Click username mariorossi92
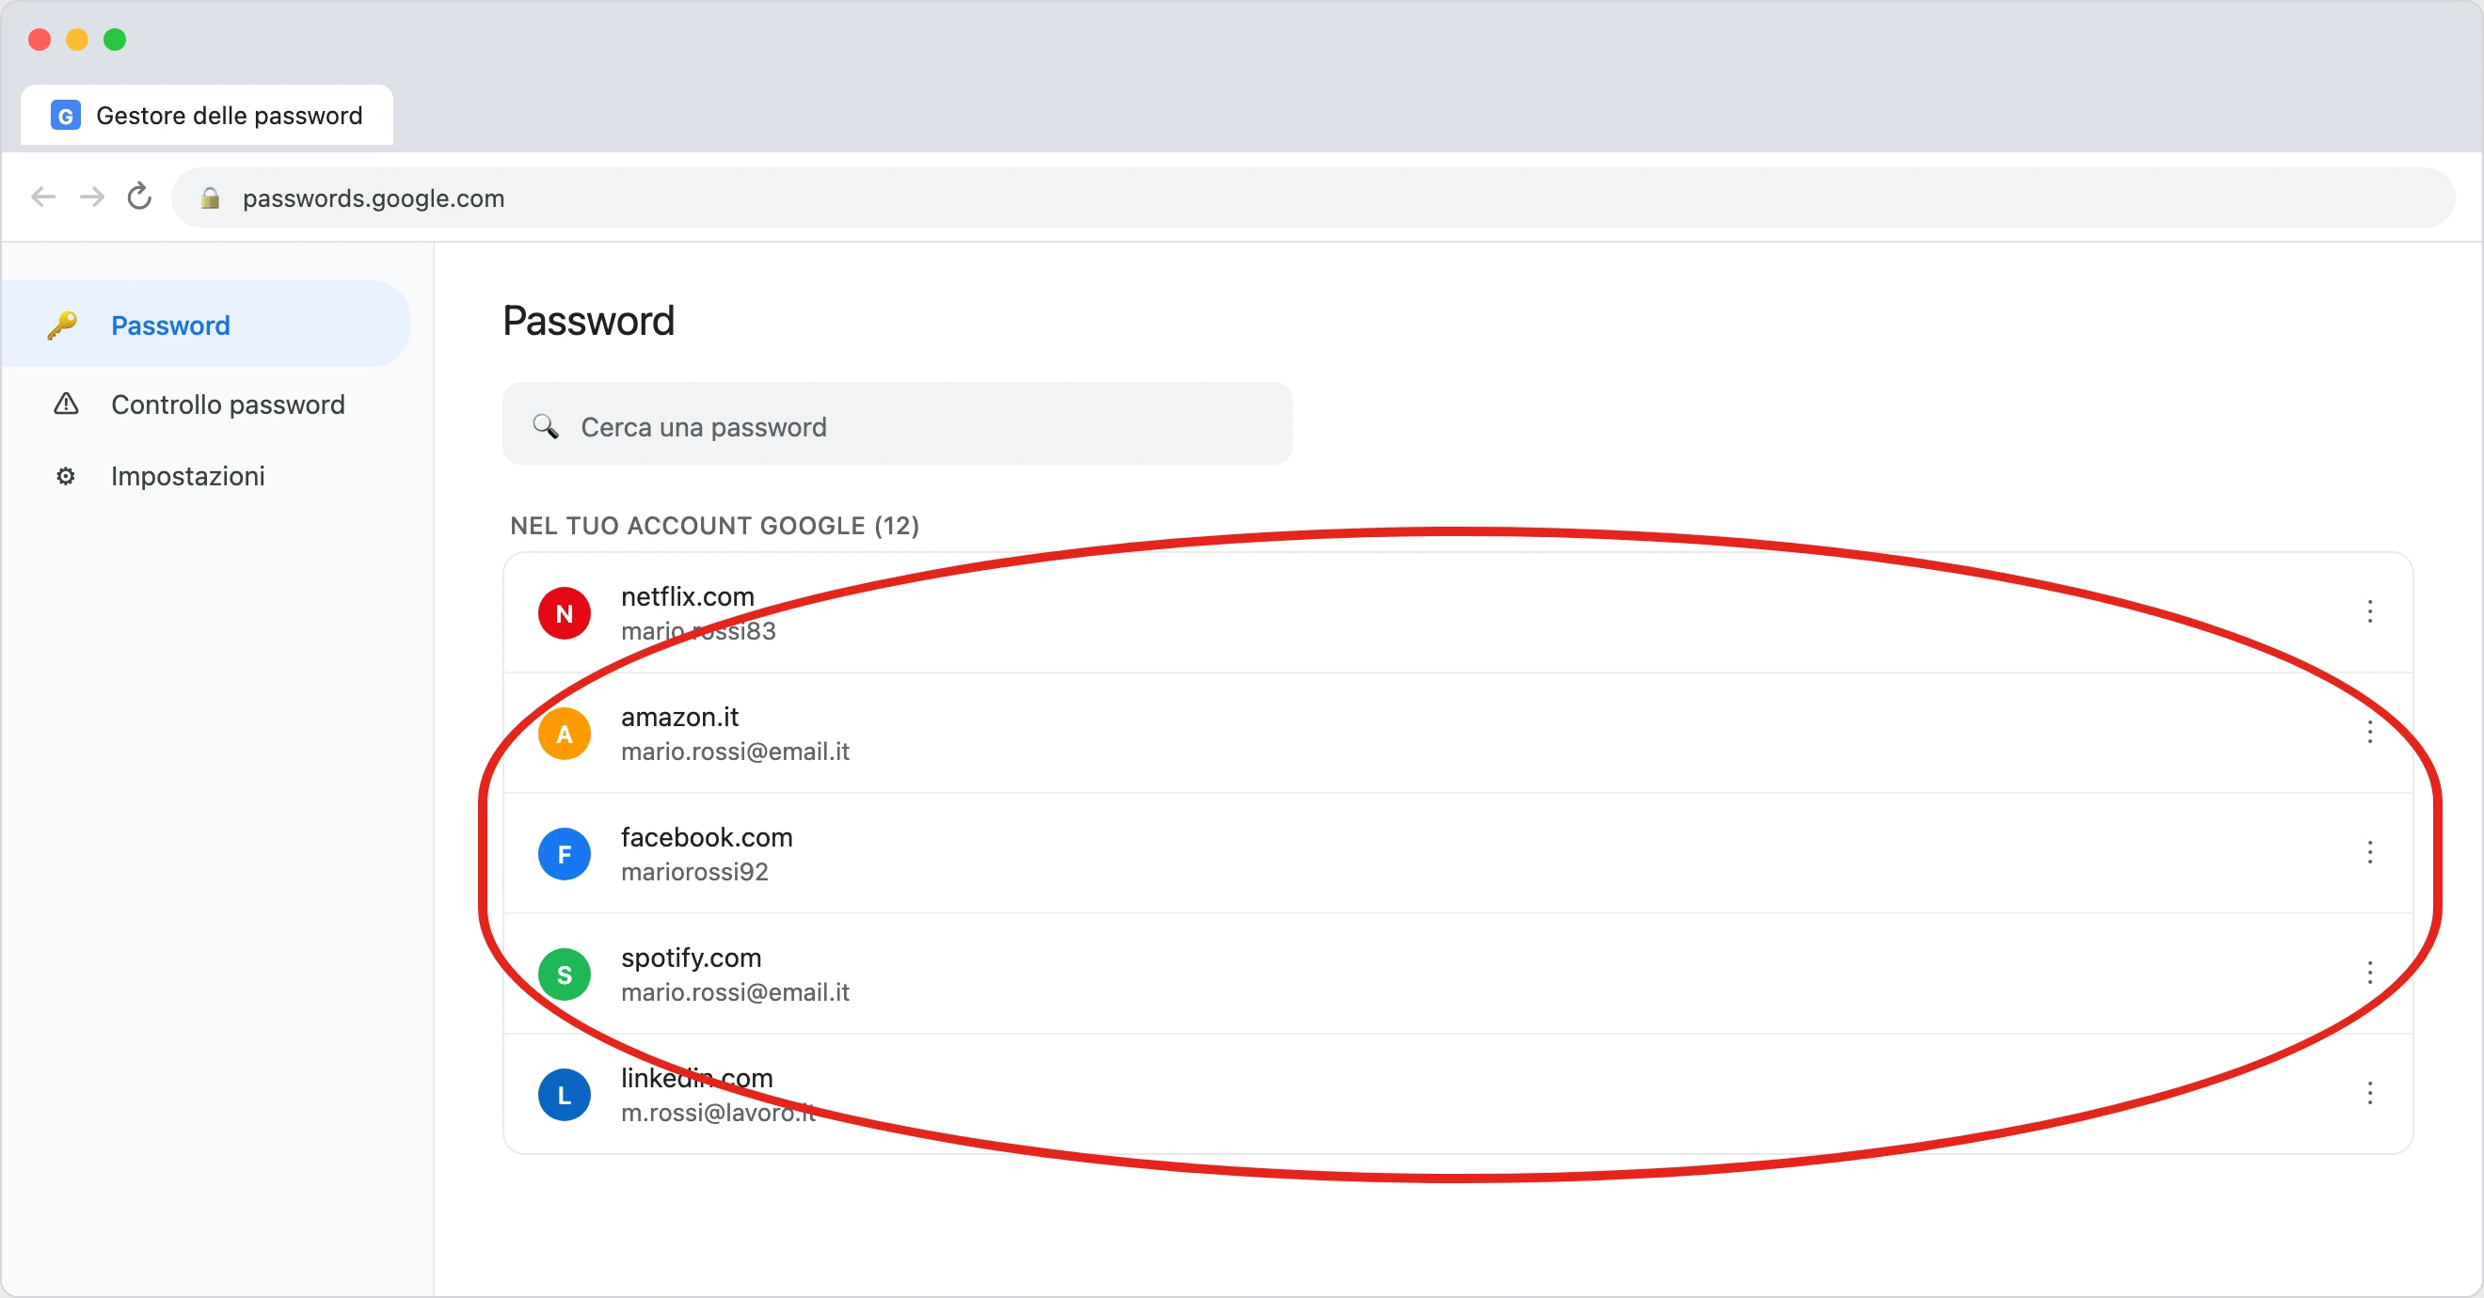2484x1298 pixels. [694, 872]
